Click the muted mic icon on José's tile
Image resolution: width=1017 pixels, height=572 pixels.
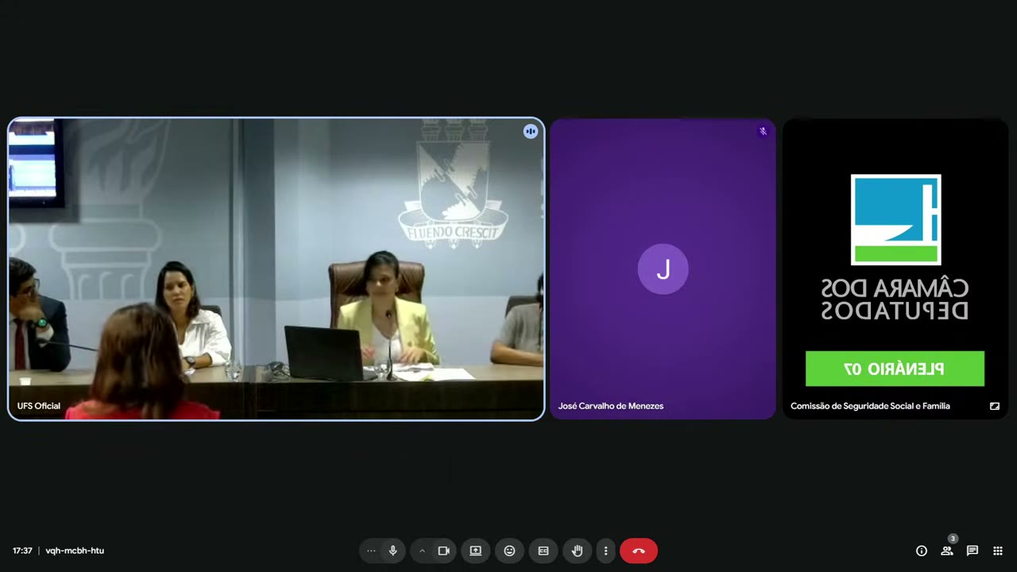click(x=763, y=131)
